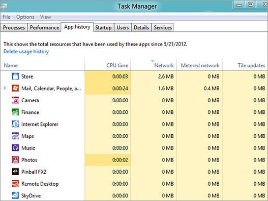Select the Finance row name
The height and width of the screenshot is (201, 268).
(x=30, y=112)
